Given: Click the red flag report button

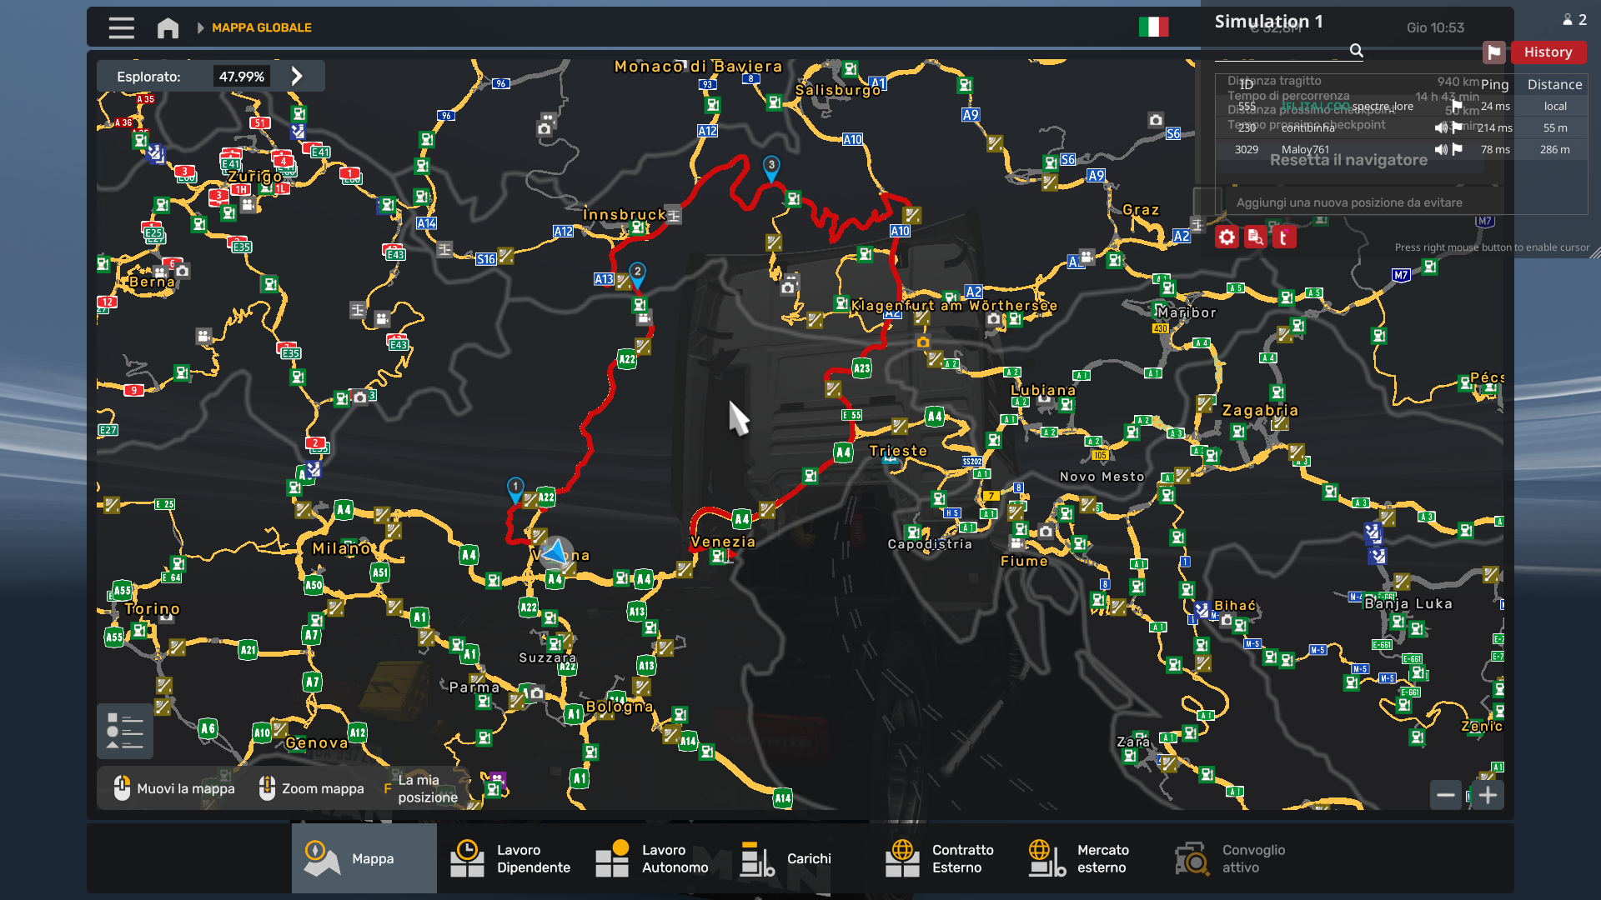Looking at the screenshot, I should 1493,52.
